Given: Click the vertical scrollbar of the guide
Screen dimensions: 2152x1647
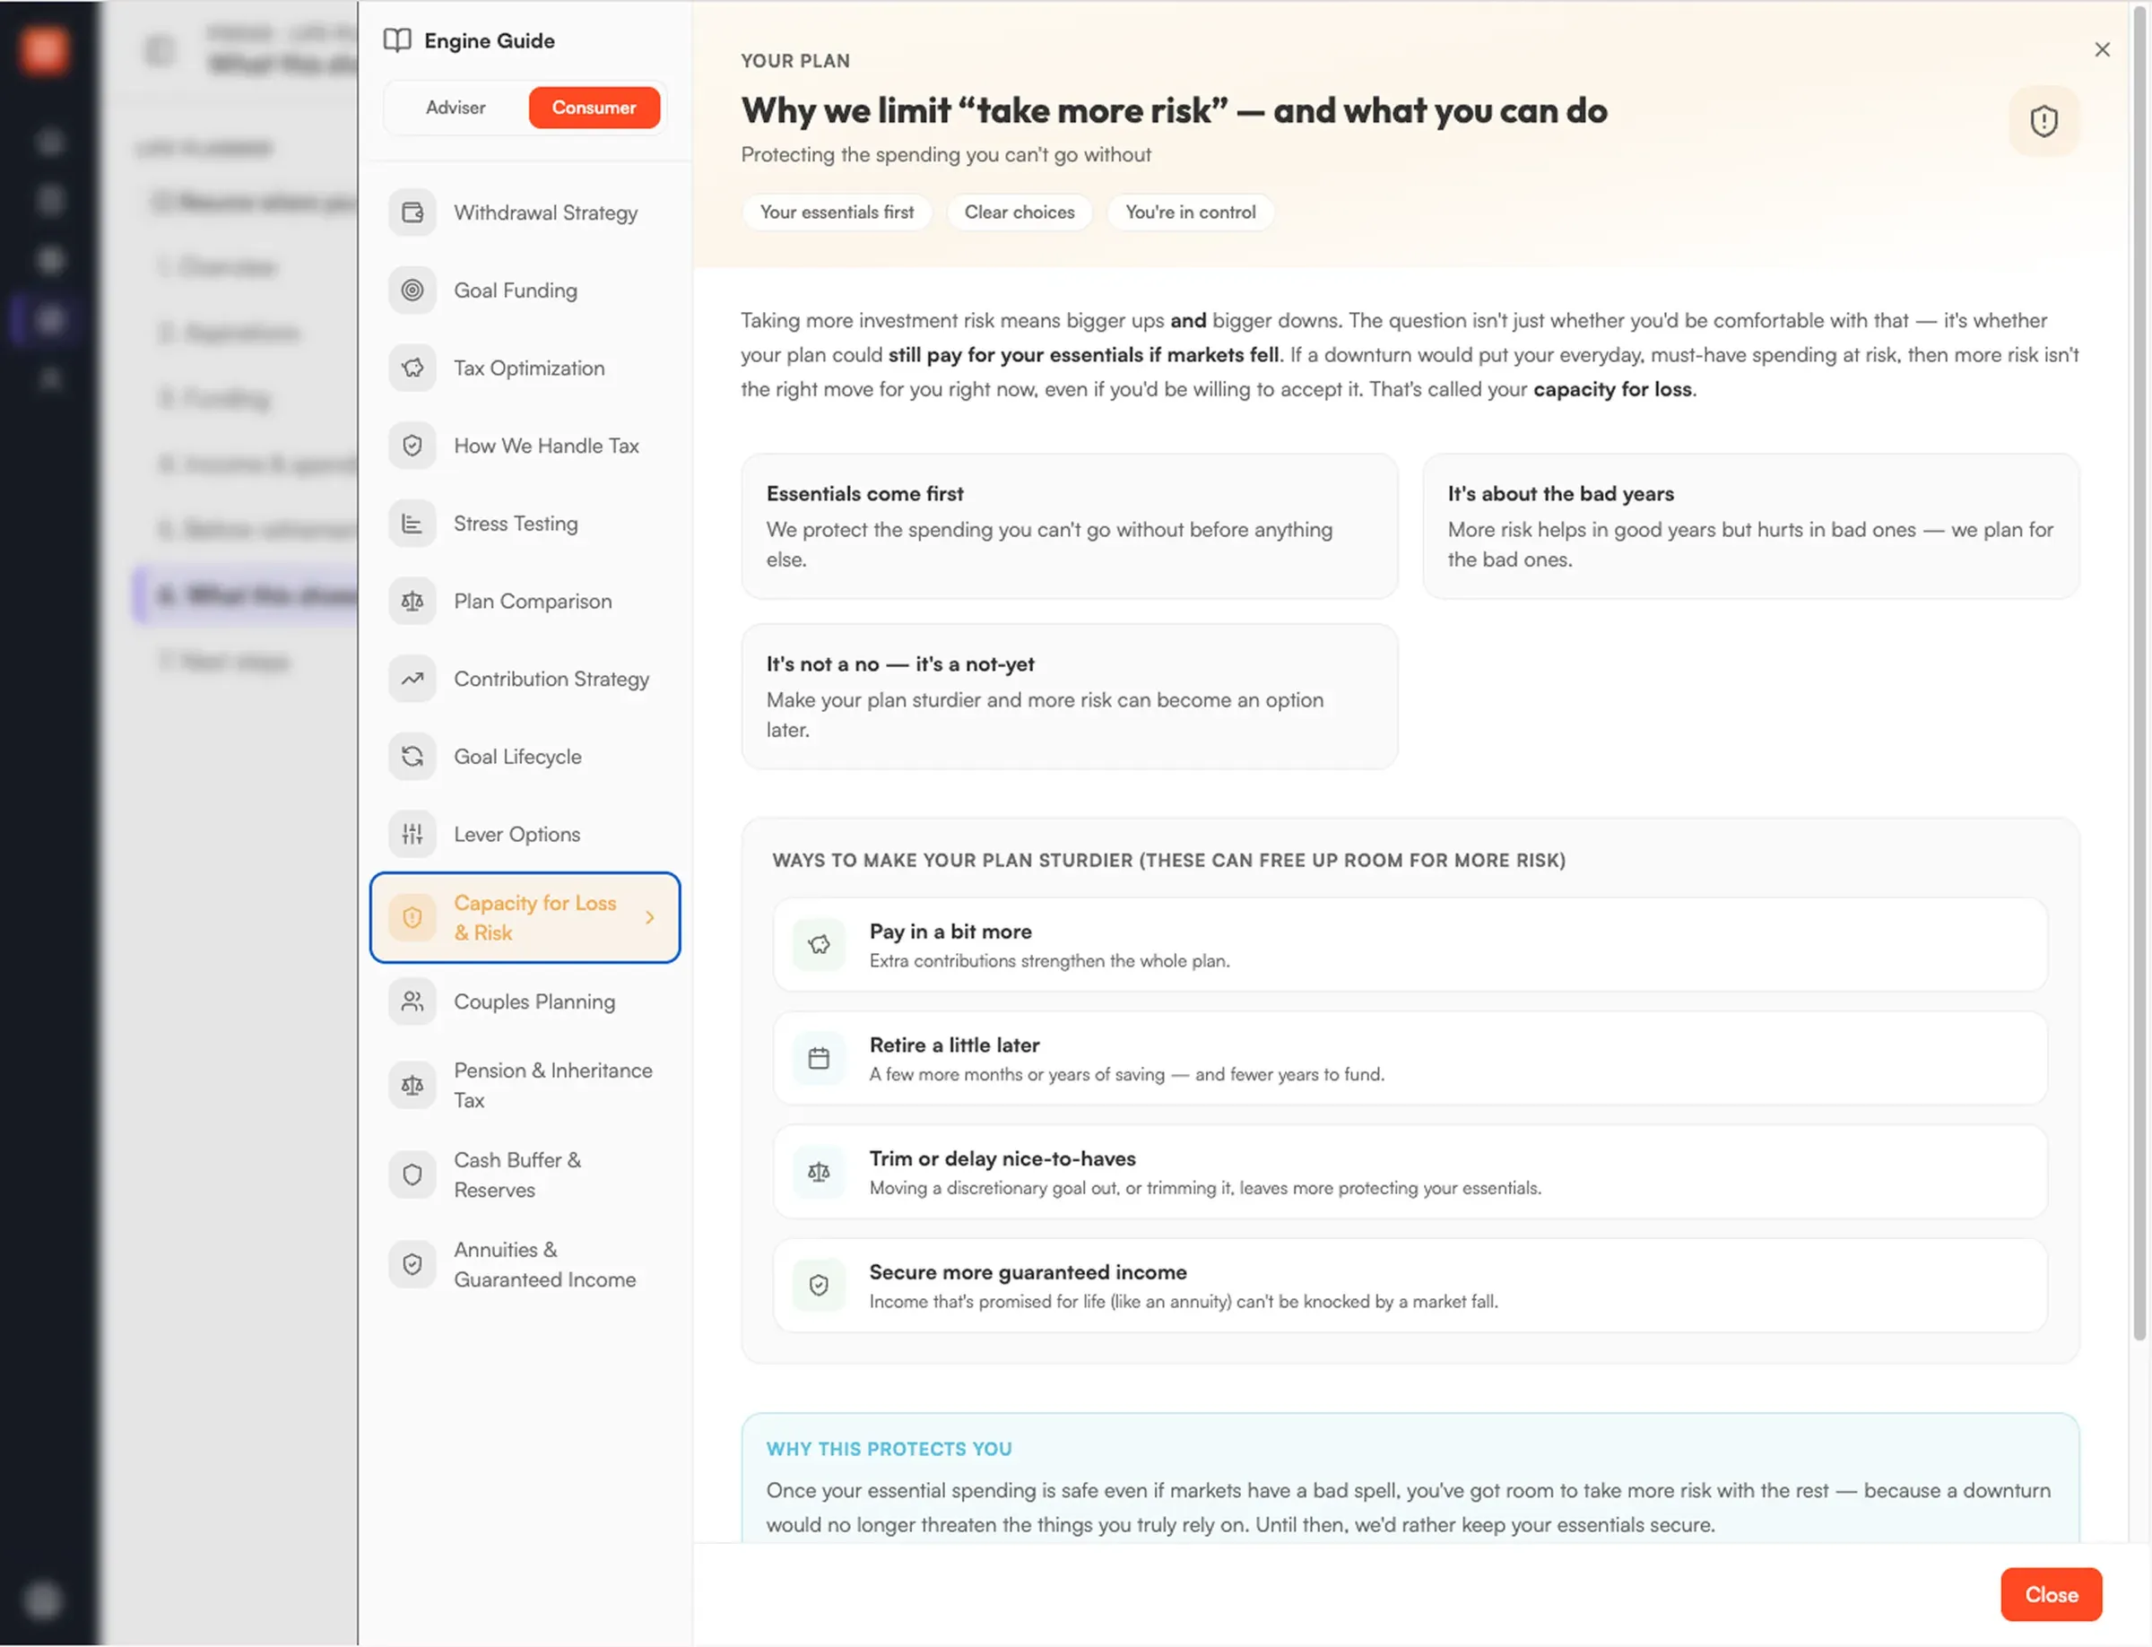Looking at the screenshot, I should click(x=2139, y=672).
